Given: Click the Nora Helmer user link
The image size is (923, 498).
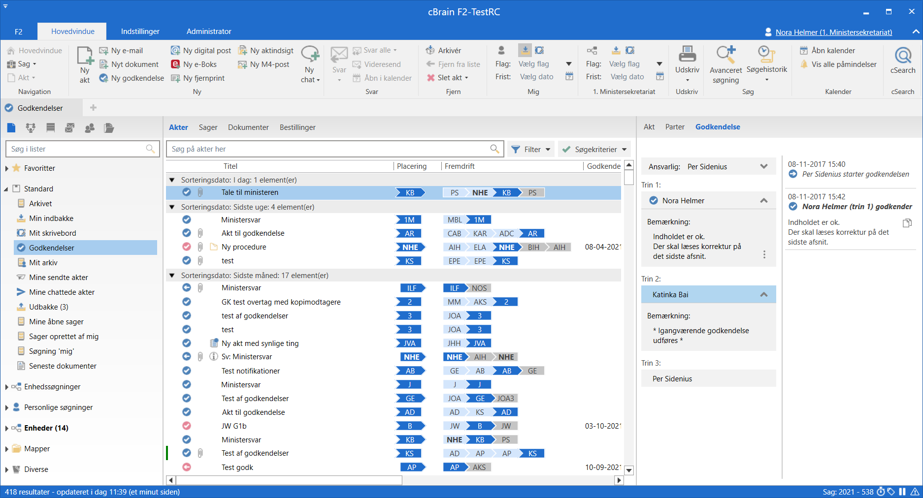Looking at the screenshot, I should pyautogui.click(x=833, y=32).
